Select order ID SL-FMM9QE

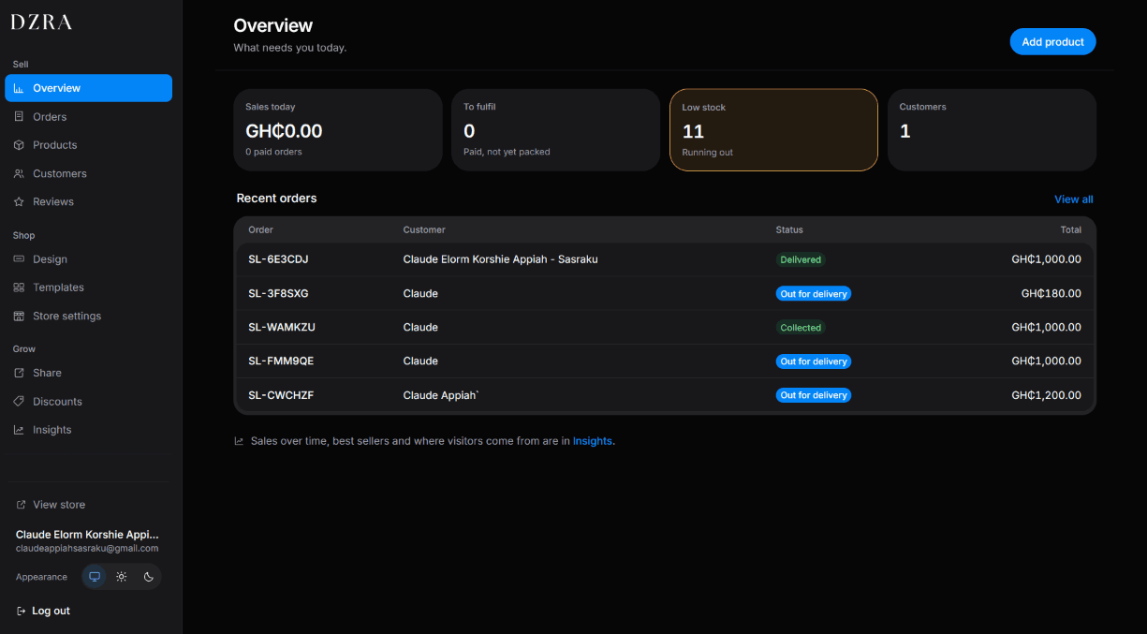tap(281, 361)
